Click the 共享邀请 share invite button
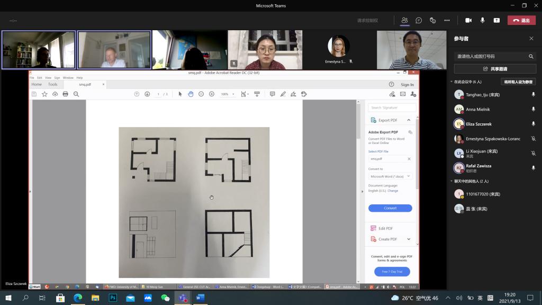The image size is (542, 305). tap(495, 69)
